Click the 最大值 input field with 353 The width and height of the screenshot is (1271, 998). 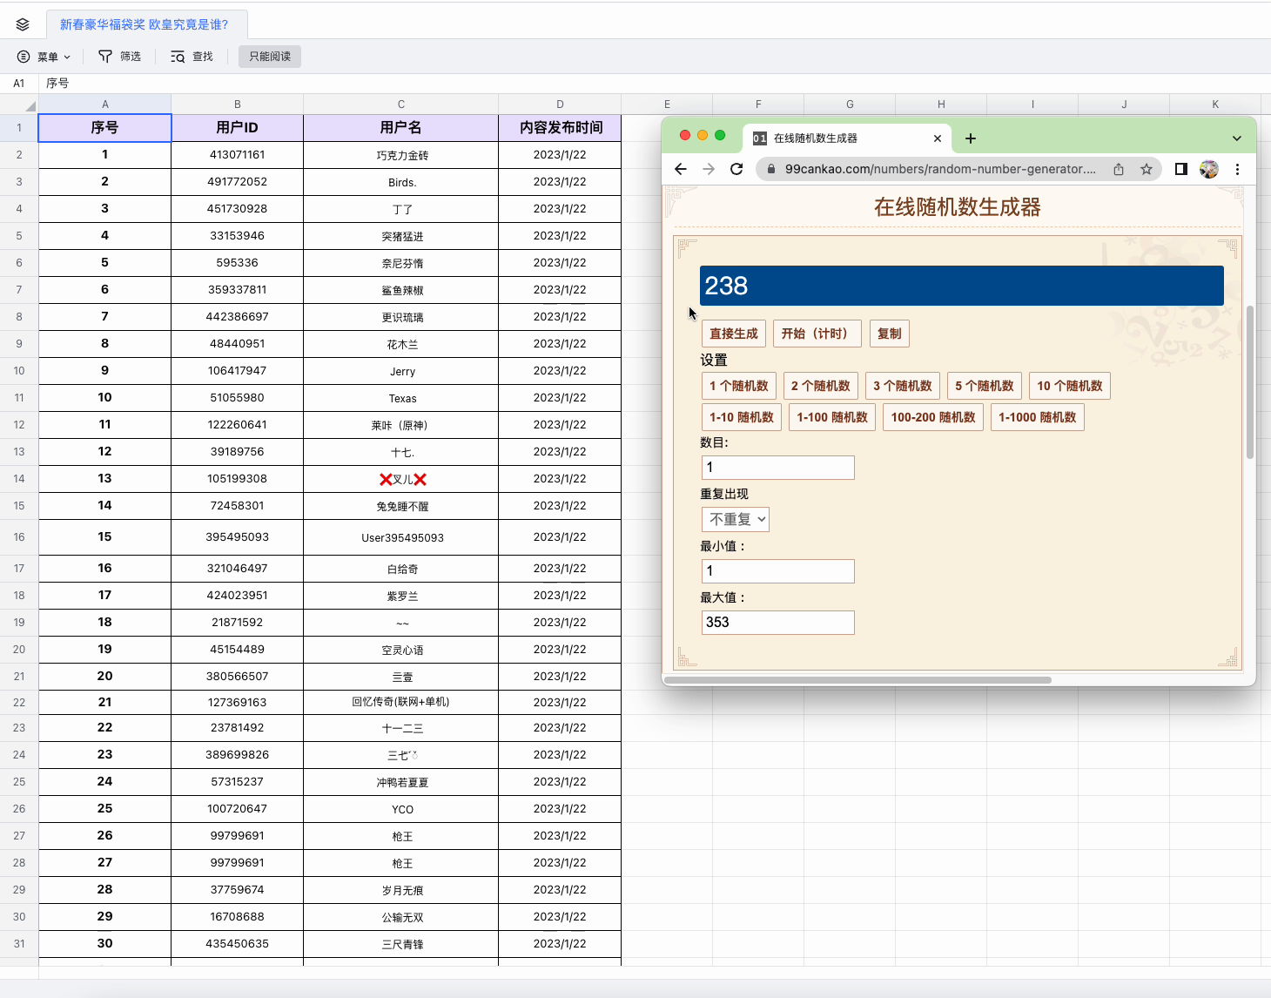coord(778,623)
